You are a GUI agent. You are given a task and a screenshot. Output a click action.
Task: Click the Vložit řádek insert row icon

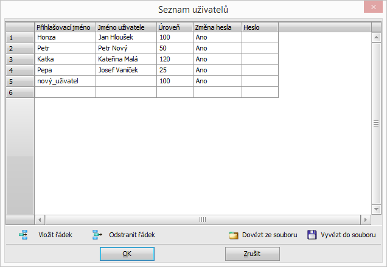(x=24, y=235)
